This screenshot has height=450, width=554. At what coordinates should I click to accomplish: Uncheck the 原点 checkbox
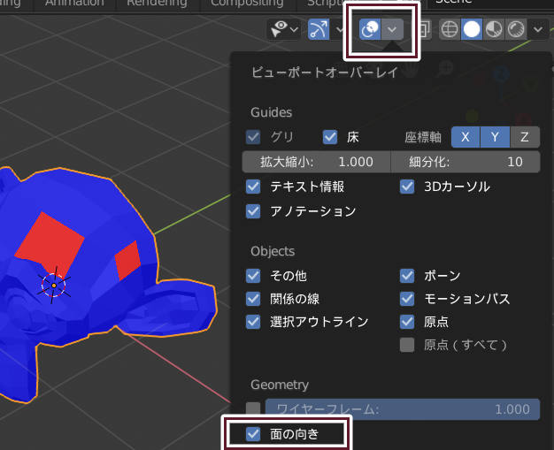[x=407, y=322]
